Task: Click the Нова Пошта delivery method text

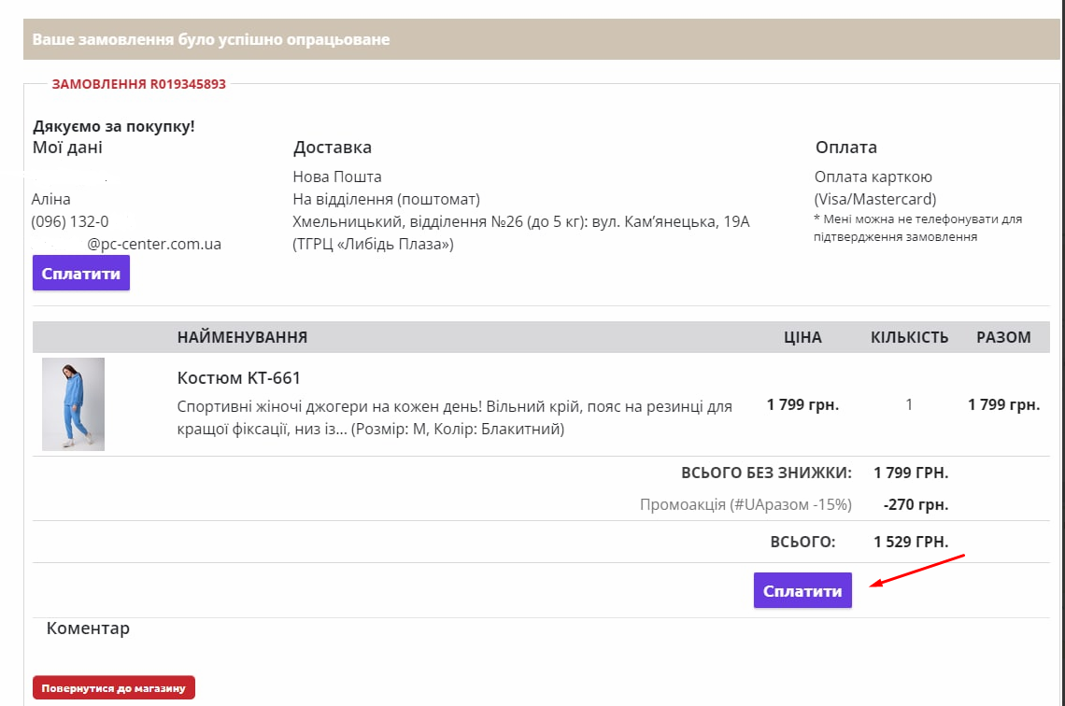Action: [337, 176]
